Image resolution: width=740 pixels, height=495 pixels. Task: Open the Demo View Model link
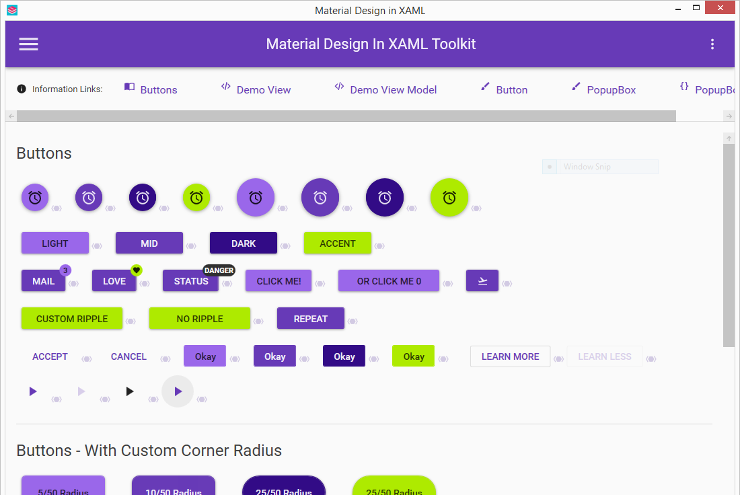point(393,89)
